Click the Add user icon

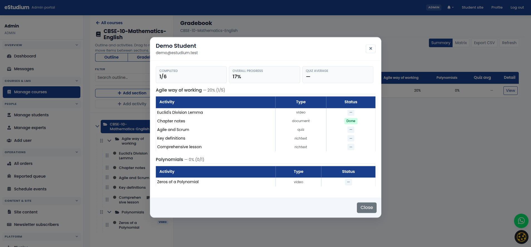coord(9,140)
